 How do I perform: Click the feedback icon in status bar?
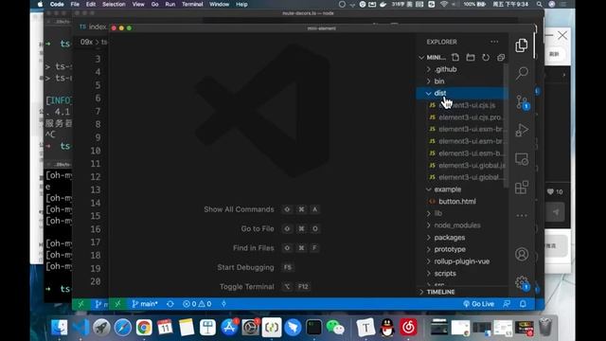coord(507,304)
